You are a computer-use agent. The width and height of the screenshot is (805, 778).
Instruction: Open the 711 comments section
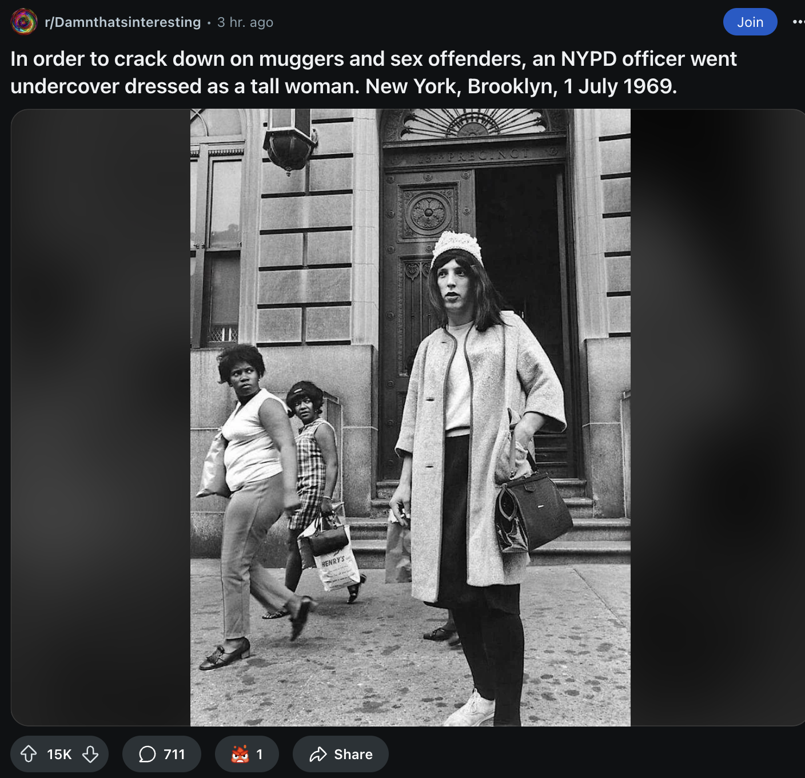coord(162,754)
